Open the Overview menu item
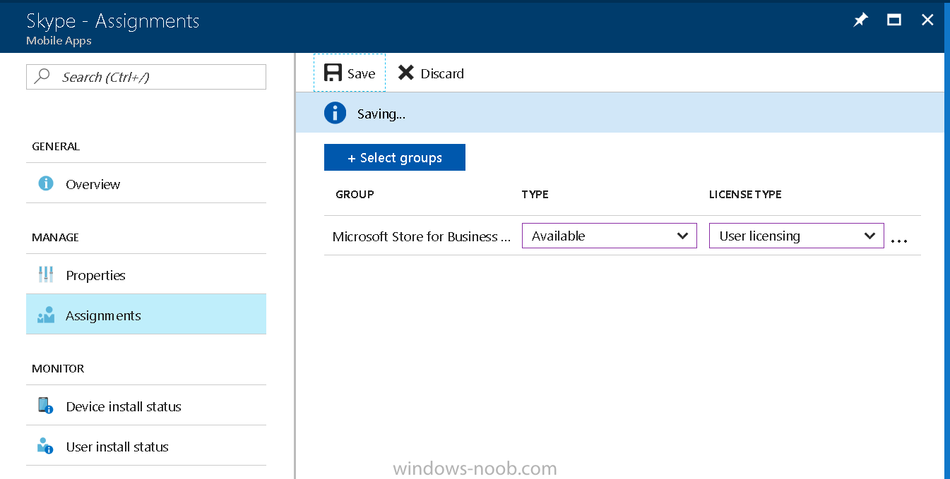The image size is (950, 479). click(x=146, y=183)
